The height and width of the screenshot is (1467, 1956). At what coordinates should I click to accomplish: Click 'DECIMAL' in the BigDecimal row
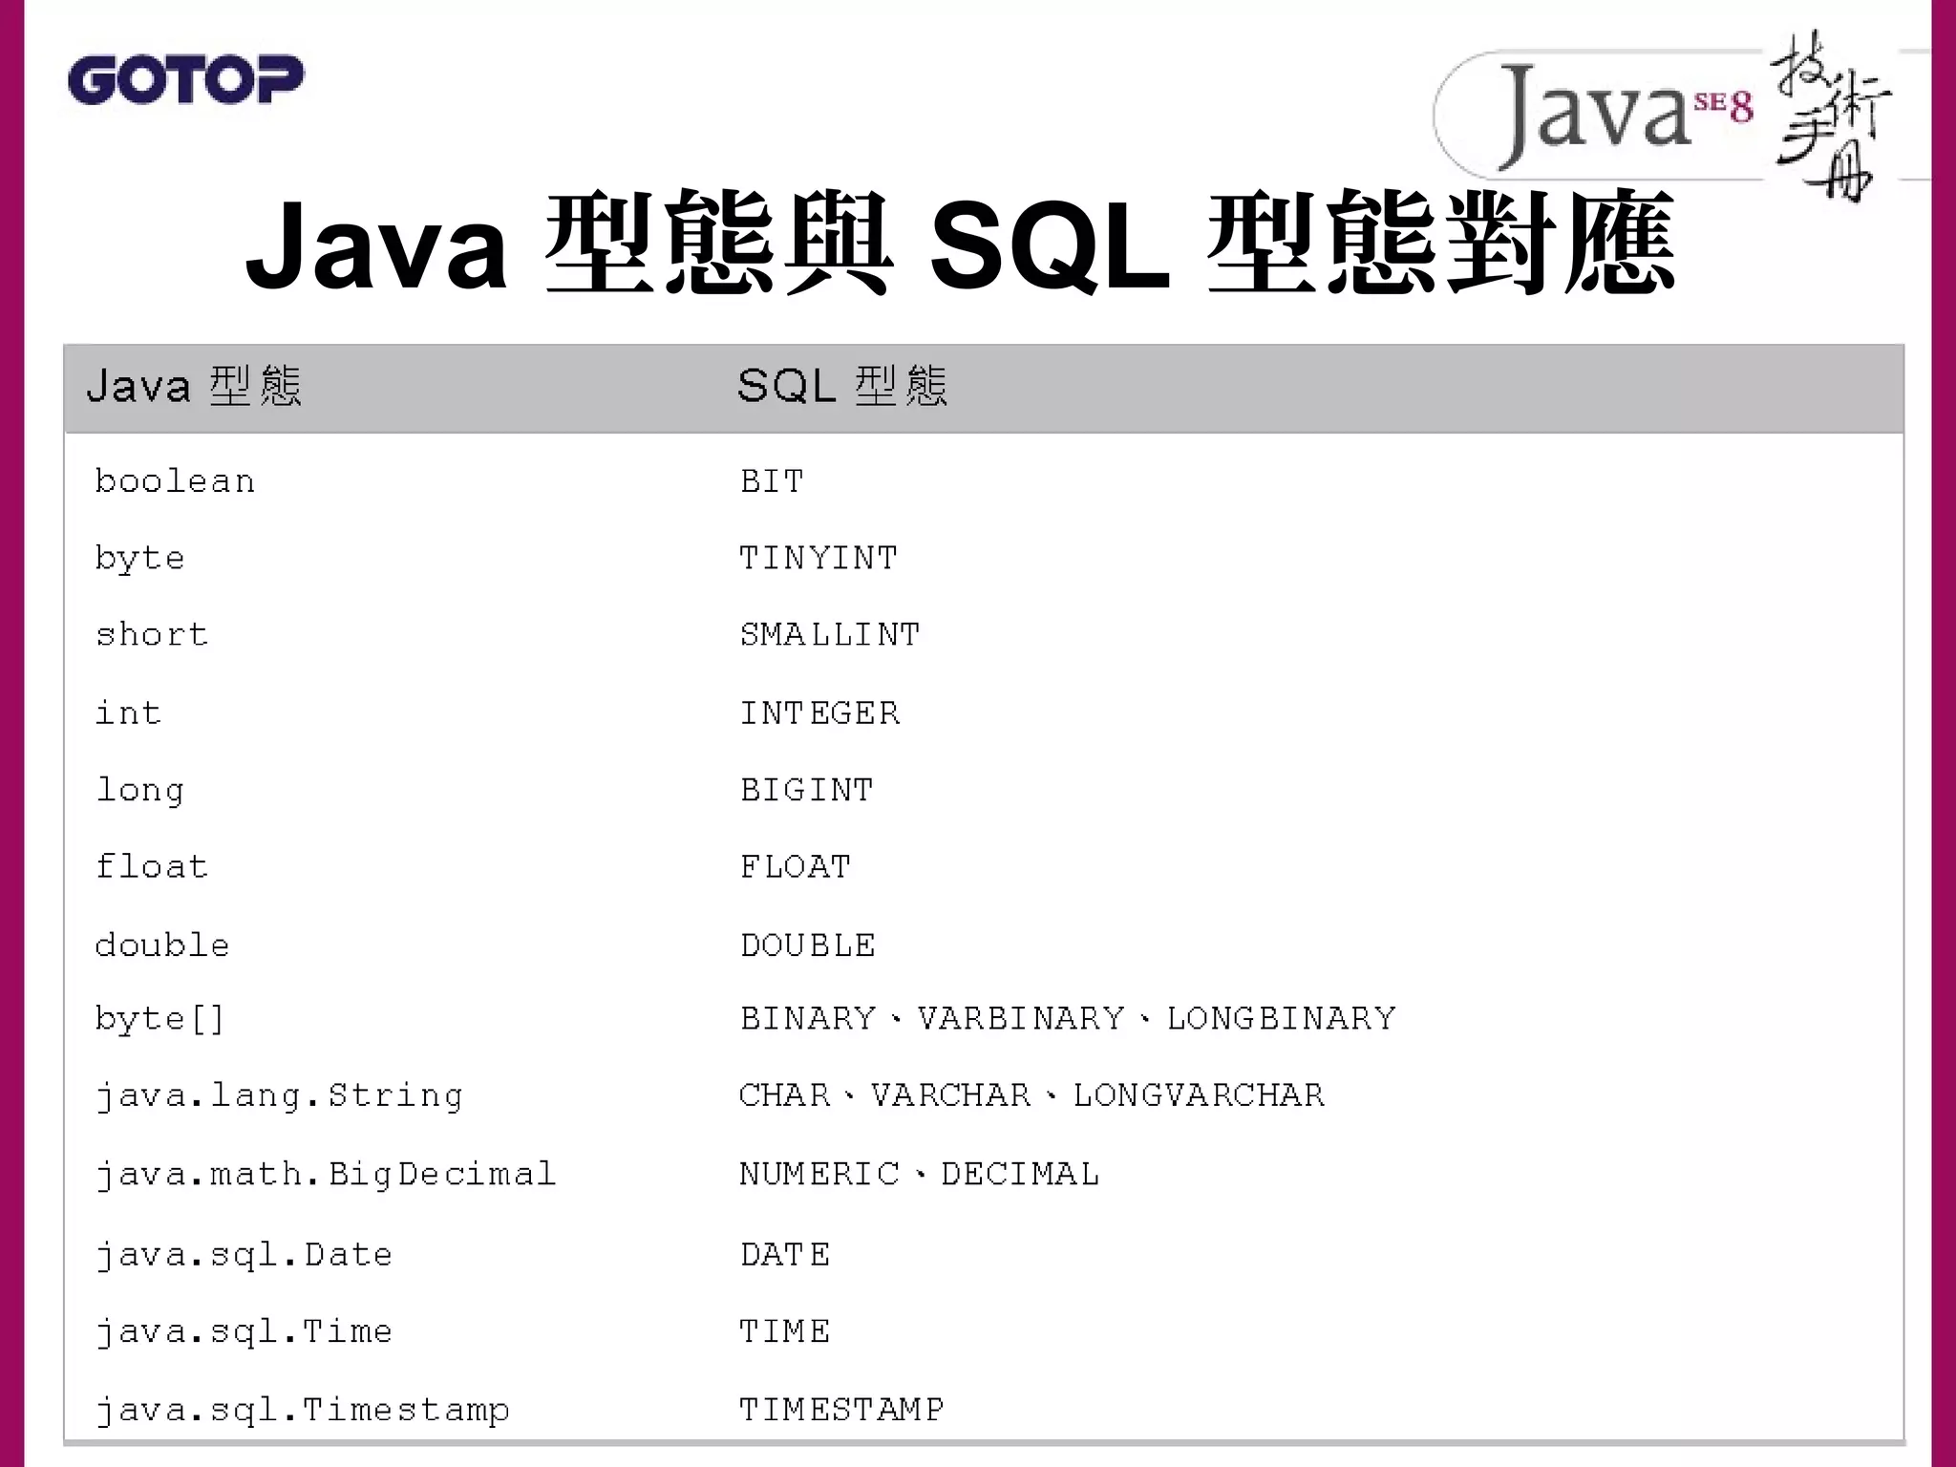1020,1173
